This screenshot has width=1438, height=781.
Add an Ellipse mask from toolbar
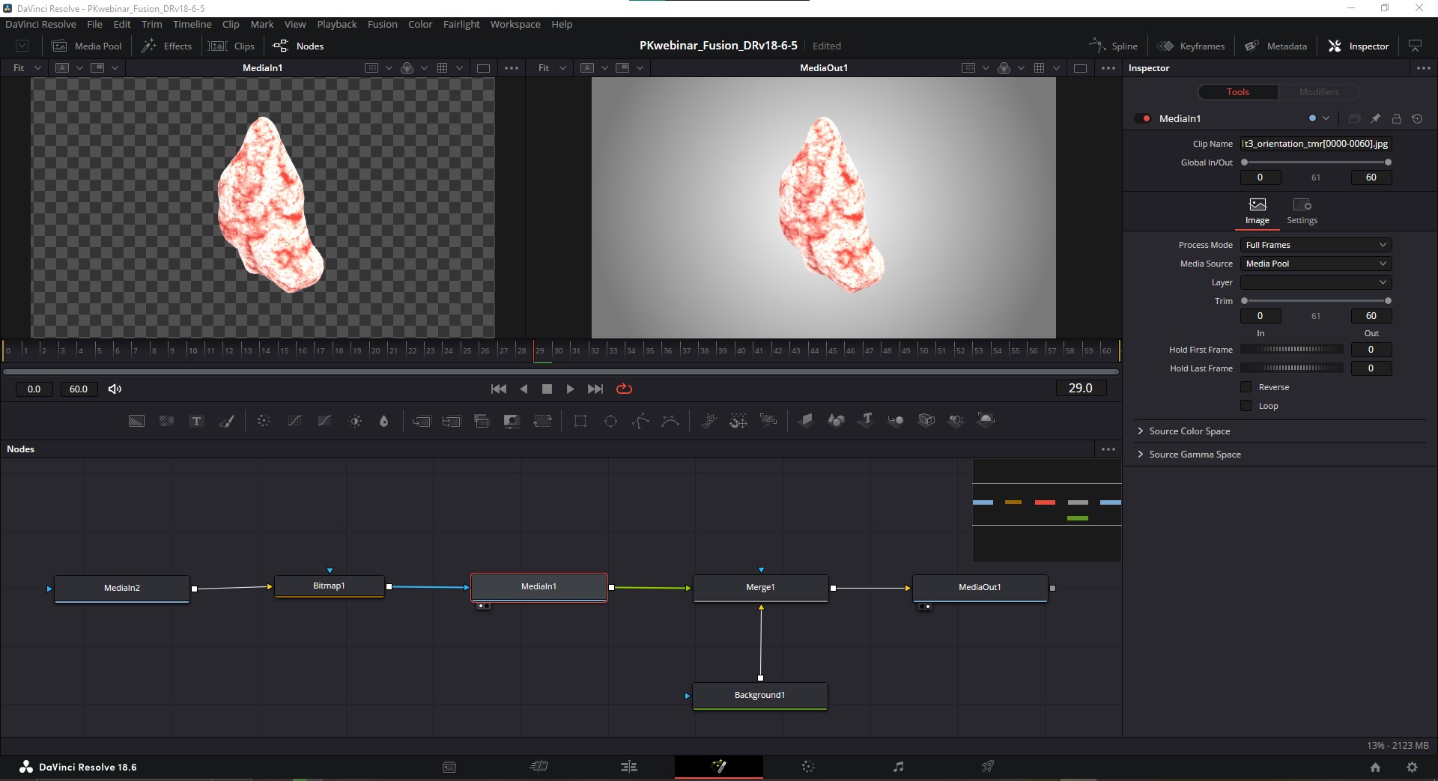(x=610, y=421)
